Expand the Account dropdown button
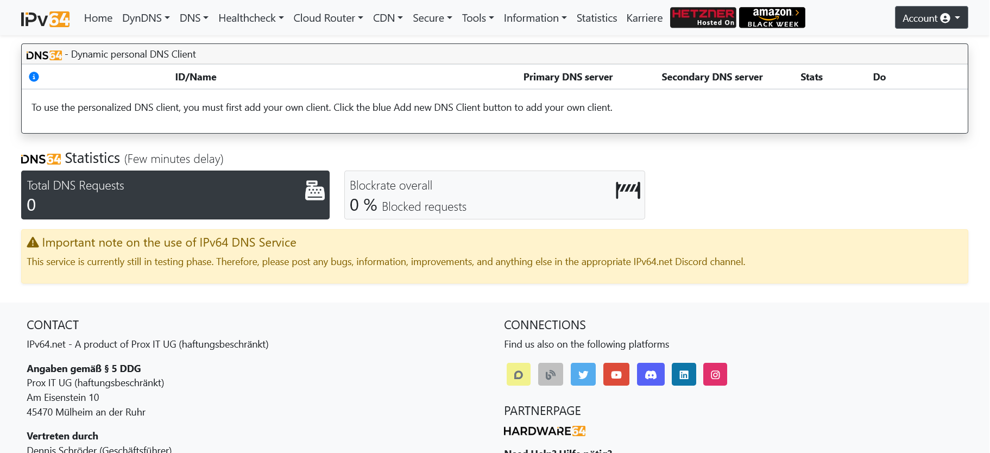Screen dimensions: 990x453 point(931,18)
